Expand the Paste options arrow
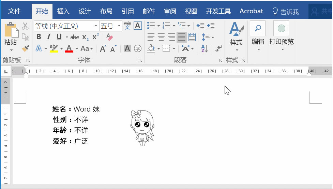Screen dimensions: 333x189 (11, 50)
